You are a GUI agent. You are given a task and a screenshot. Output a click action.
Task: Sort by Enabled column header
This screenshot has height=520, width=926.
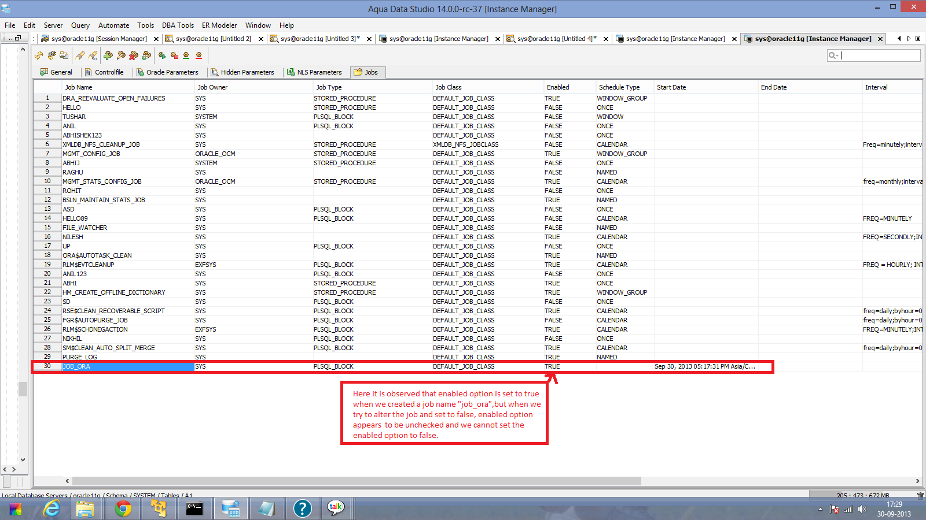pos(569,87)
